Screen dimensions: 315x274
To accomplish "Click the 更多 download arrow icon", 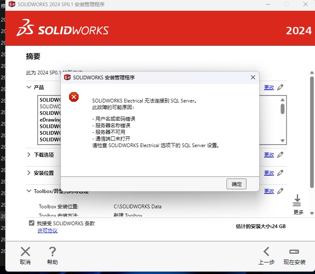I will tap(297, 200).
